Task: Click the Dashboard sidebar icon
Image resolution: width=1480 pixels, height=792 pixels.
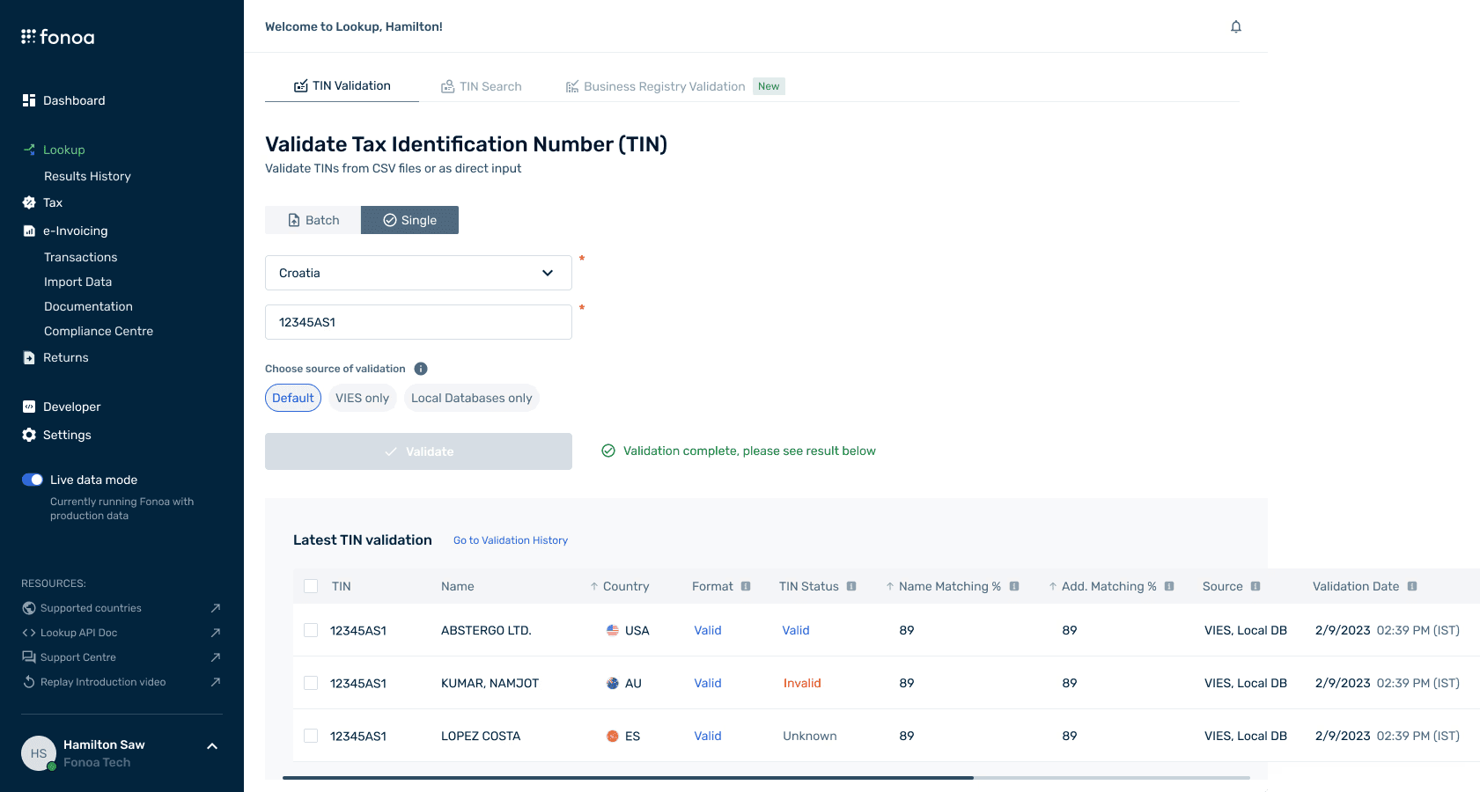Action: [x=29, y=100]
